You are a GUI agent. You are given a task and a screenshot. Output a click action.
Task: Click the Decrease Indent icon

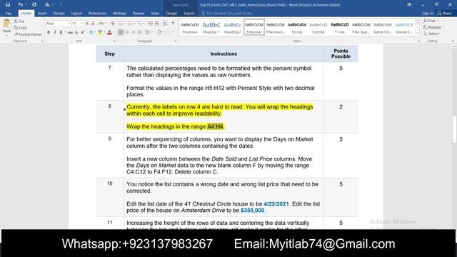tap(151, 24)
